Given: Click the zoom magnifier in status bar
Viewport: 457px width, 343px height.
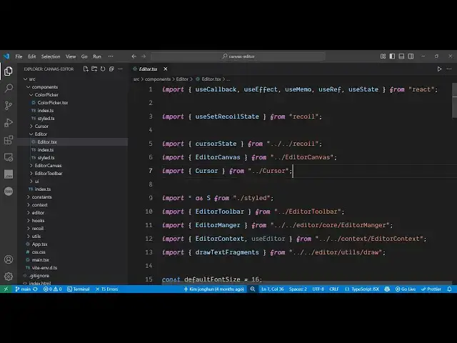Looking at the screenshot, I should 252,289.
